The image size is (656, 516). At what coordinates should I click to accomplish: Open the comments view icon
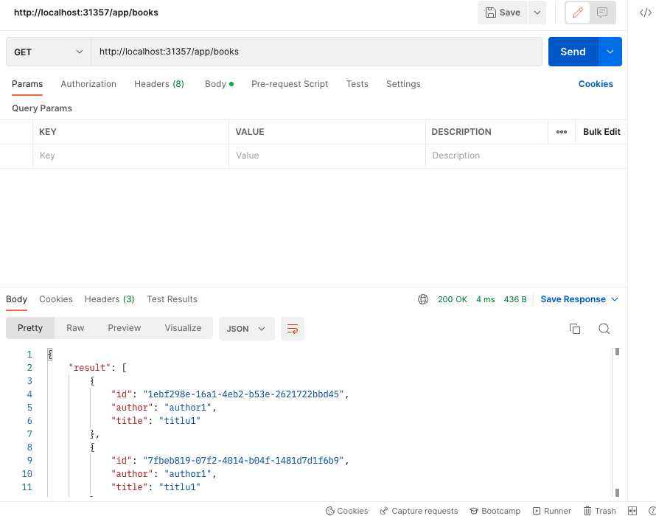pos(602,13)
